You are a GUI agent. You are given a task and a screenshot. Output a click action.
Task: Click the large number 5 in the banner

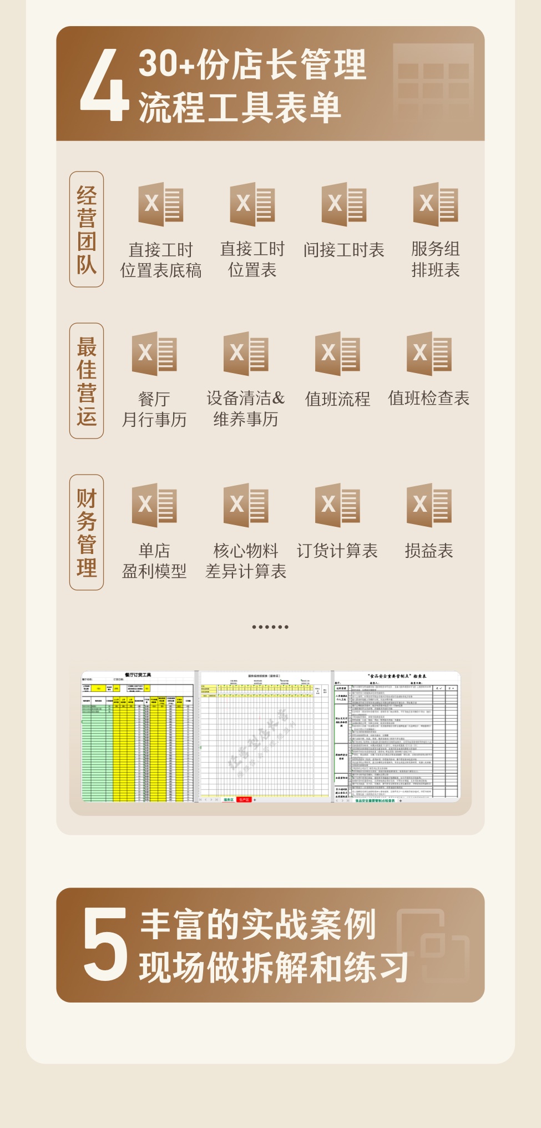(x=105, y=945)
